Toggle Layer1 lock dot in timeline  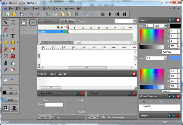(62, 32)
